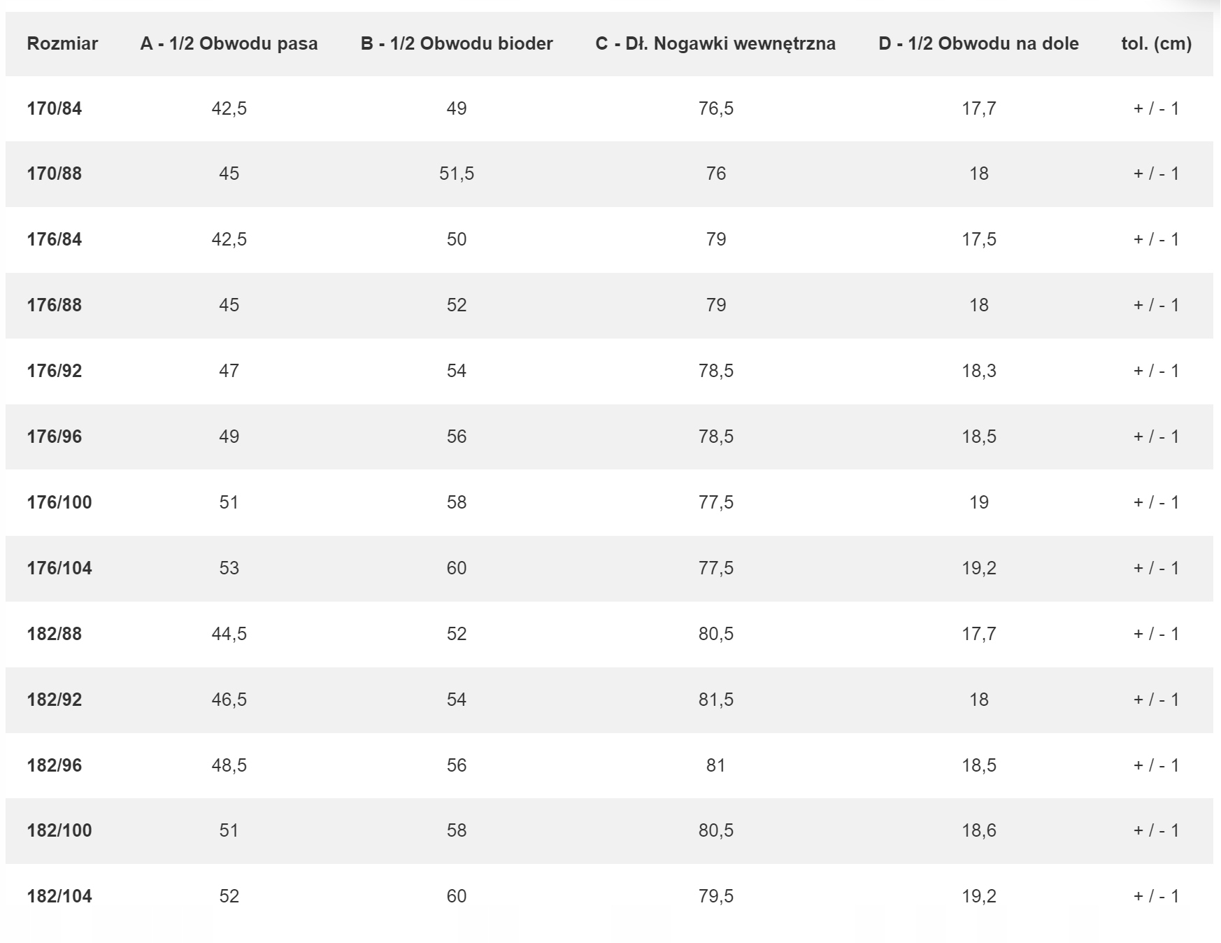This screenshot has height=943, width=1221.
Task: Click hip value 51,5 in row 170/88
Action: [457, 173]
